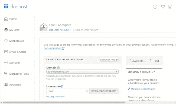
Task: Click the Email Accounts envelope icon
Action: click(x=44, y=27)
